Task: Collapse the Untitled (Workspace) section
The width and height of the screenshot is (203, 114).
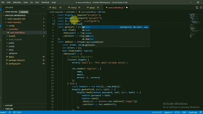Action: (15, 16)
